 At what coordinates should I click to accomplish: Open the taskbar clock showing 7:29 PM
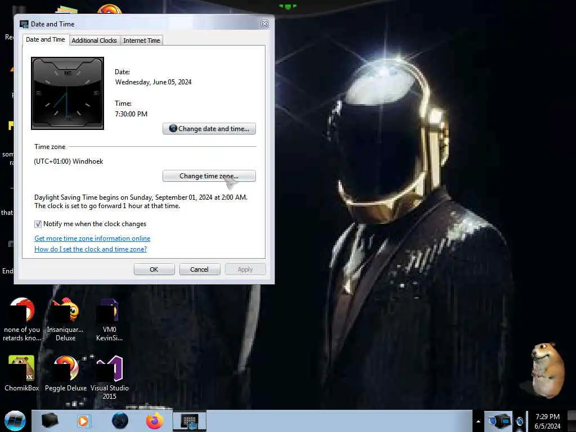[x=547, y=421]
